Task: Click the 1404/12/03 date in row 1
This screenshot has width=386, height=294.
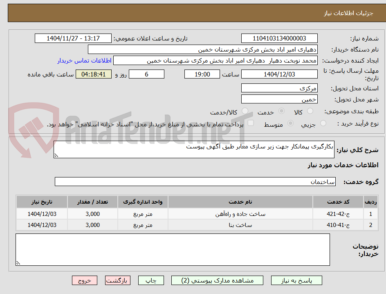Action: point(42,214)
